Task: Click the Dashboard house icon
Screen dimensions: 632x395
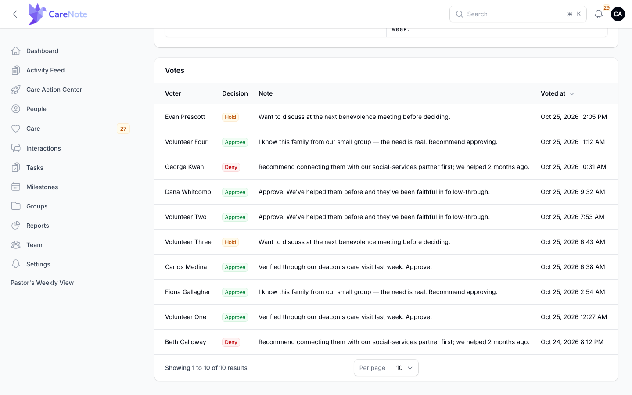Action: pyautogui.click(x=16, y=51)
